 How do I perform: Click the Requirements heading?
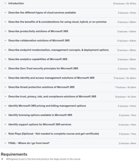click(14, 154)
